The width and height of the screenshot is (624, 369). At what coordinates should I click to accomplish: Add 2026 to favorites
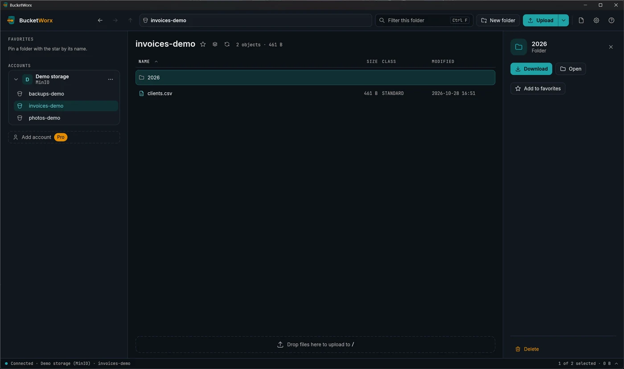point(538,88)
